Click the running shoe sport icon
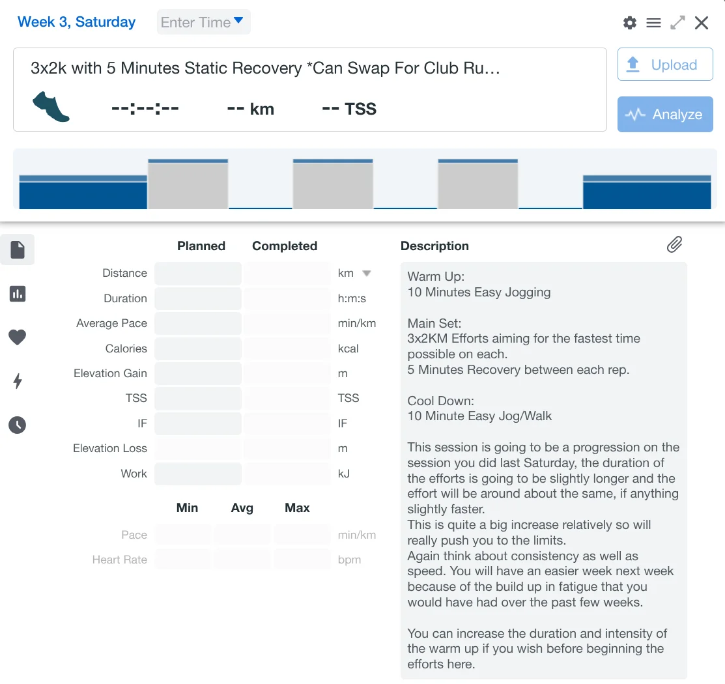 pyautogui.click(x=51, y=107)
